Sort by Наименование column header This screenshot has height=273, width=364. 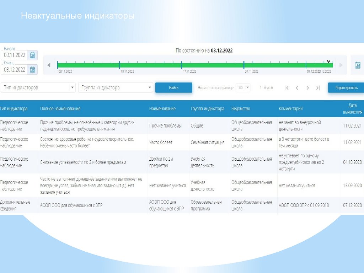pos(162,108)
